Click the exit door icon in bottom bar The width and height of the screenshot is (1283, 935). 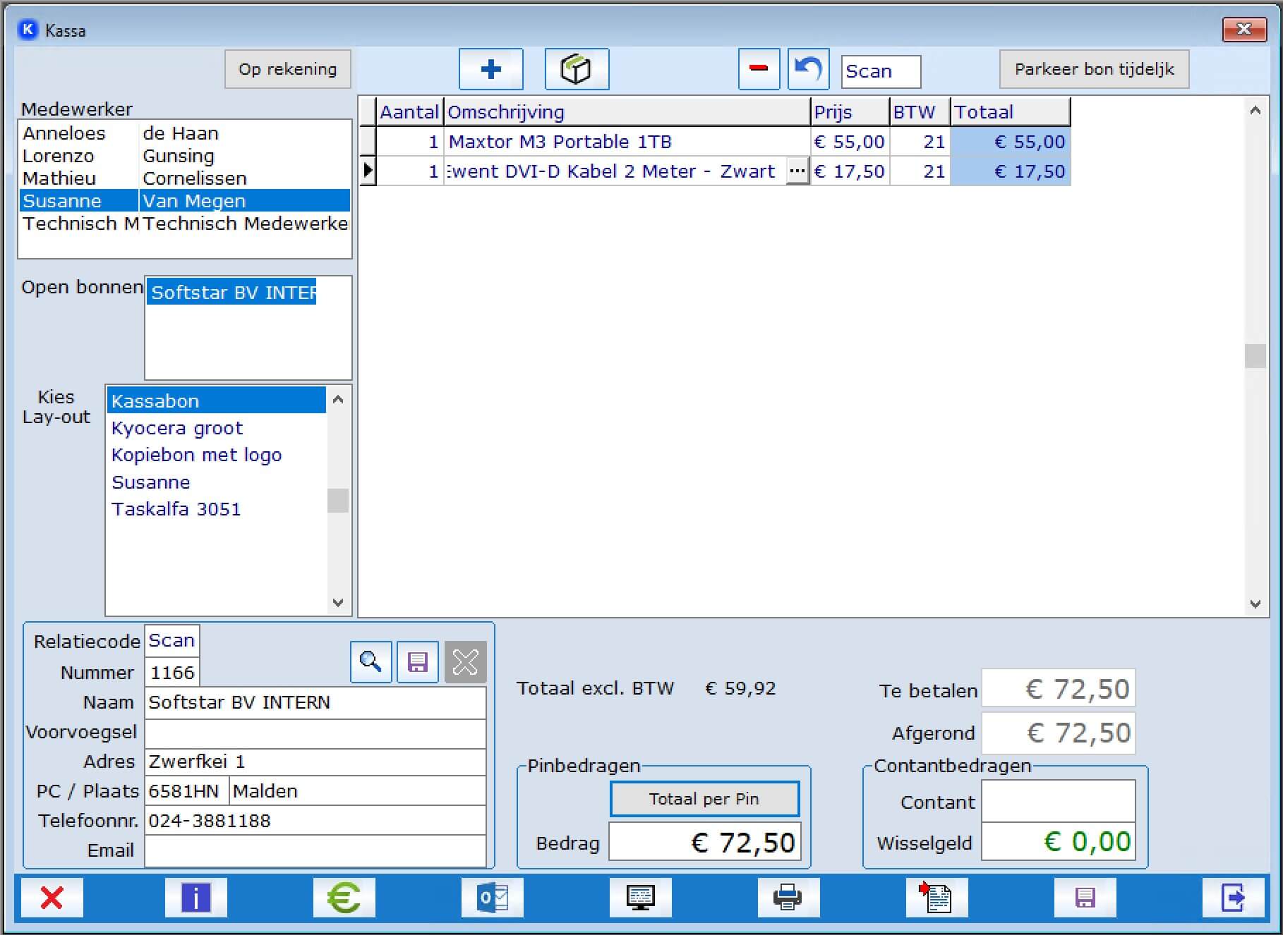(1232, 898)
